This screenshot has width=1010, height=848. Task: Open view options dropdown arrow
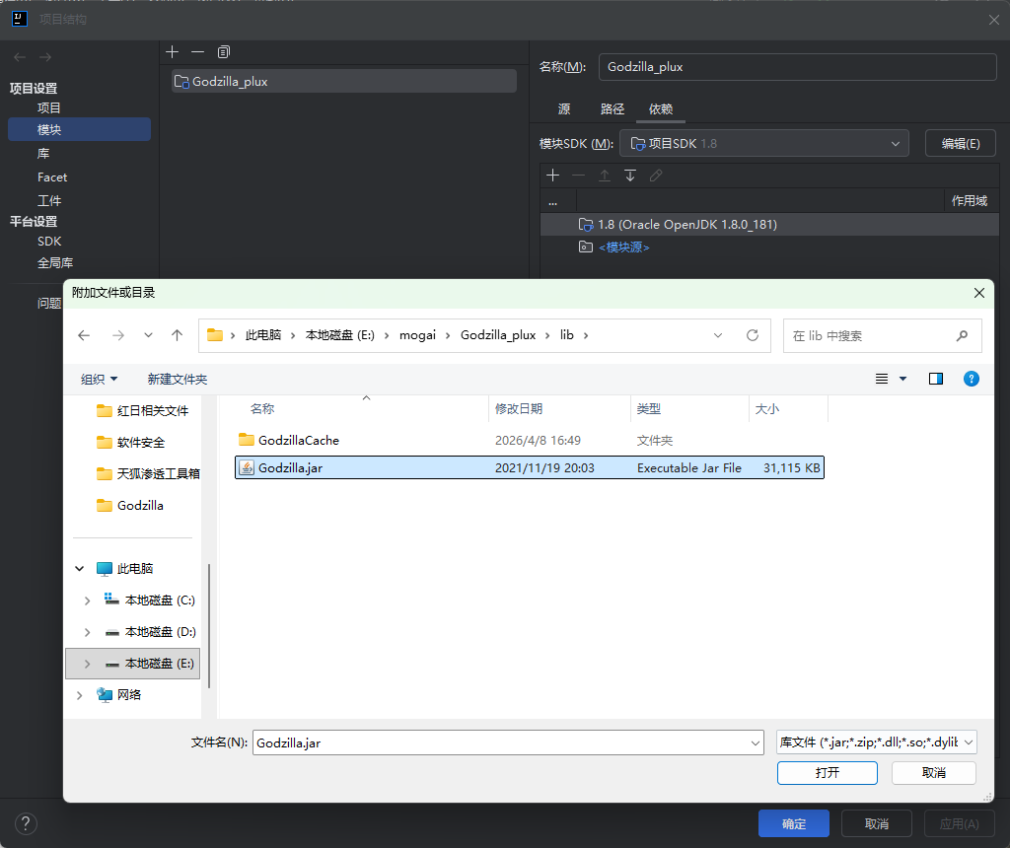click(x=903, y=379)
